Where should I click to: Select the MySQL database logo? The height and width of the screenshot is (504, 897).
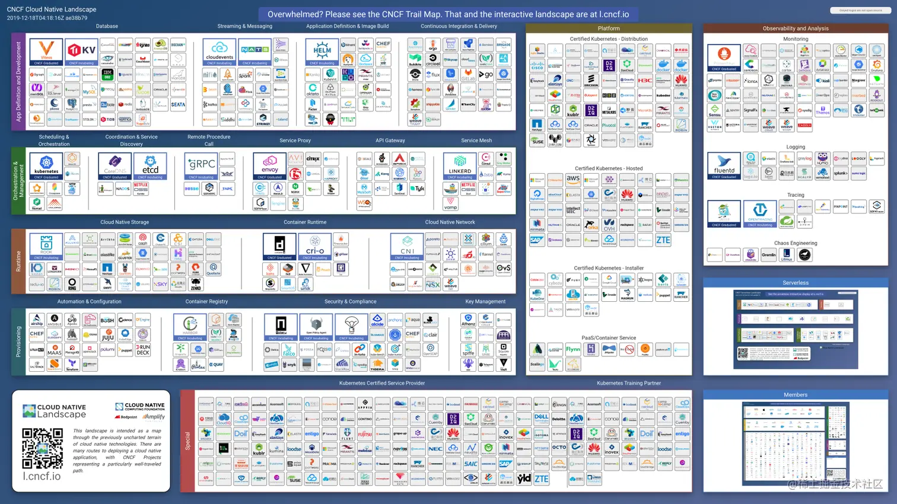point(90,90)
